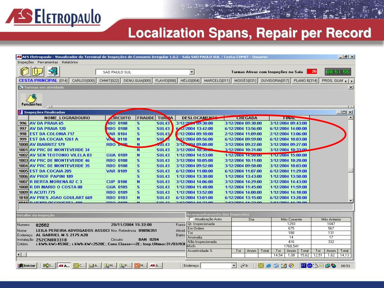
Task: Open taskbar item labeled C...
Action: (79, 265)
